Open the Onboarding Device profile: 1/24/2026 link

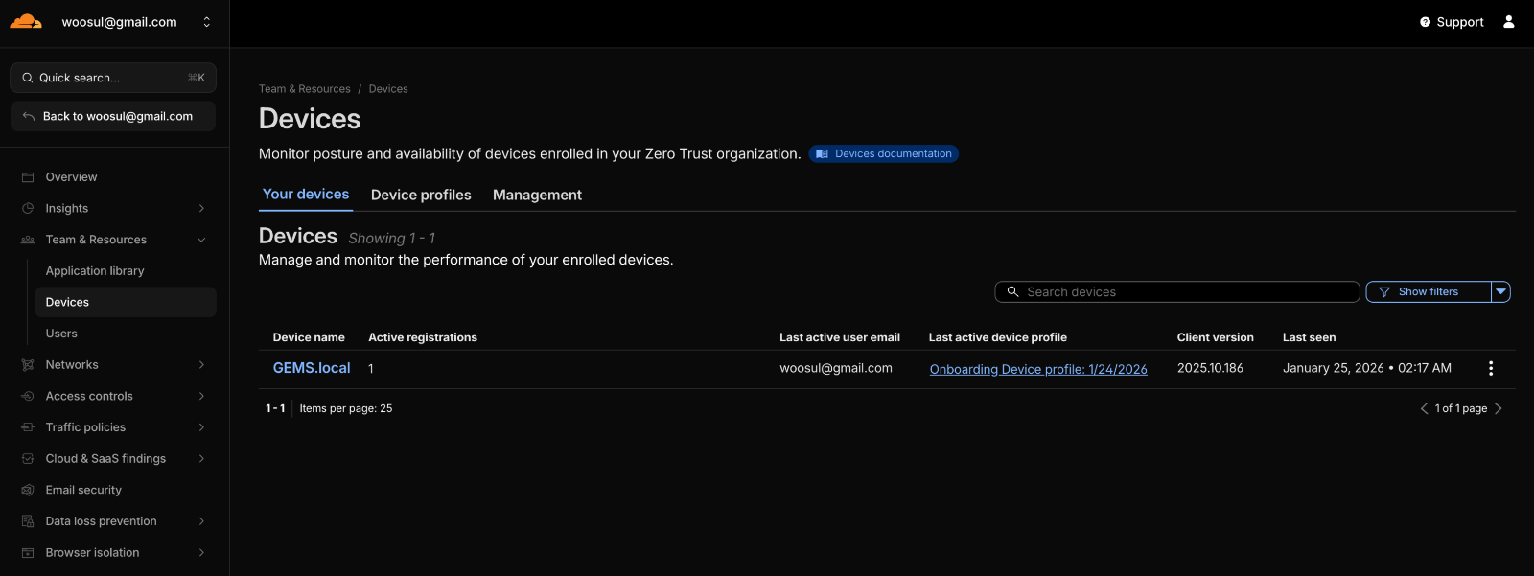[1038, 369]
